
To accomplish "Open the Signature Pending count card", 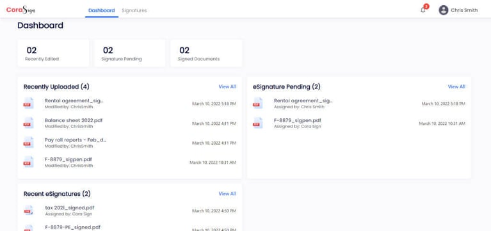I will coord(130,53).
